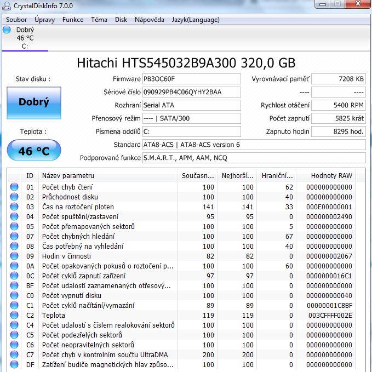The image size is (372, 372).
Task: Click the Rozhraní field Serial ATA
Action: tap(191, 105)
